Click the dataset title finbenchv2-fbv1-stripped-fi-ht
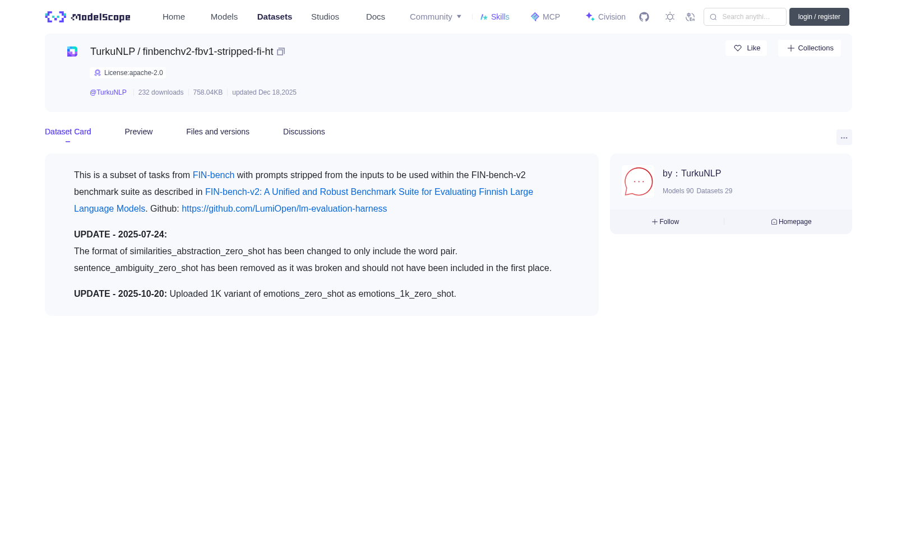 (208, 52)
